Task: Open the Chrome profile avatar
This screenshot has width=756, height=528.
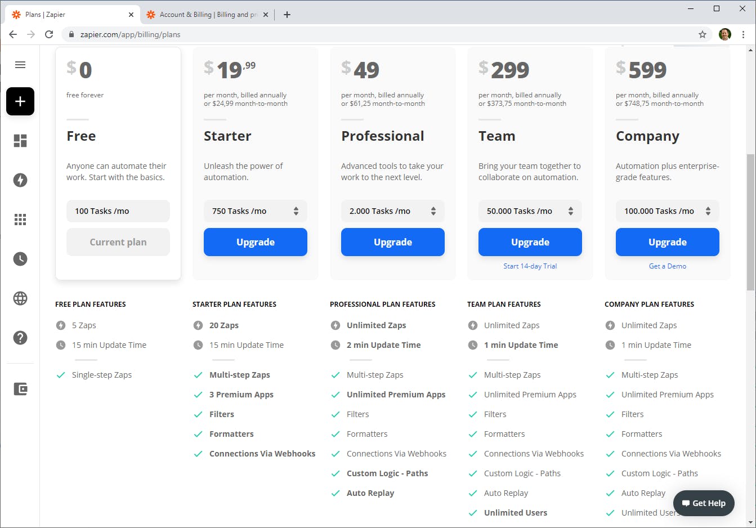Action: pos(725,34)
